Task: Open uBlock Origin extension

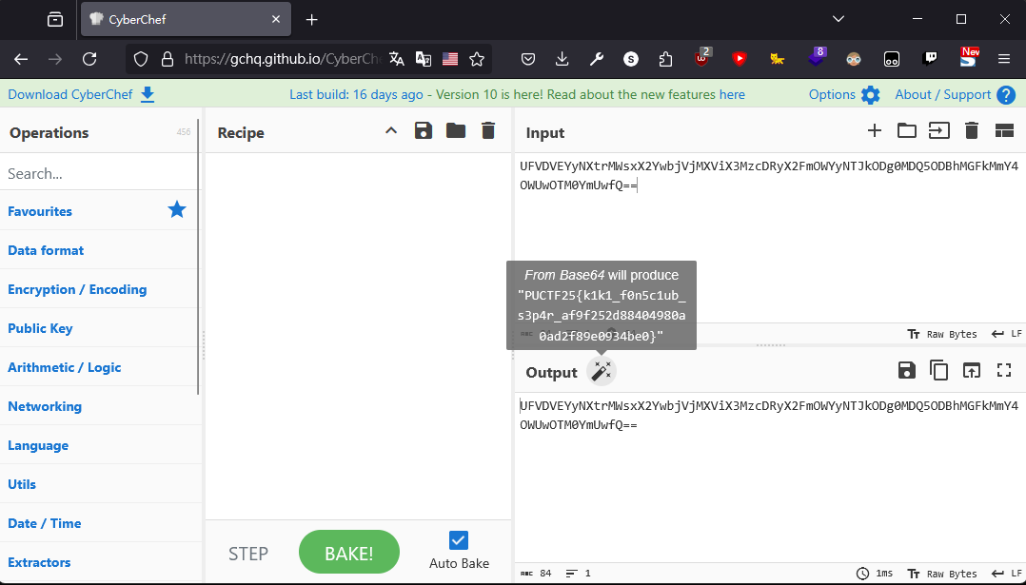Action: click(x=702, y=57)
